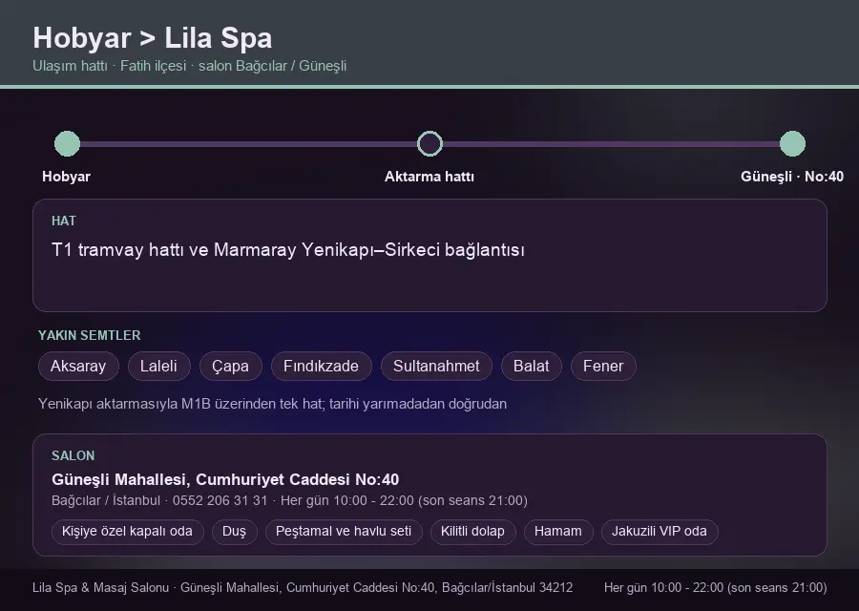This screenshot has width=859, height=611.
Task: Click the Hobyar label under the route line
Action: 66,177
